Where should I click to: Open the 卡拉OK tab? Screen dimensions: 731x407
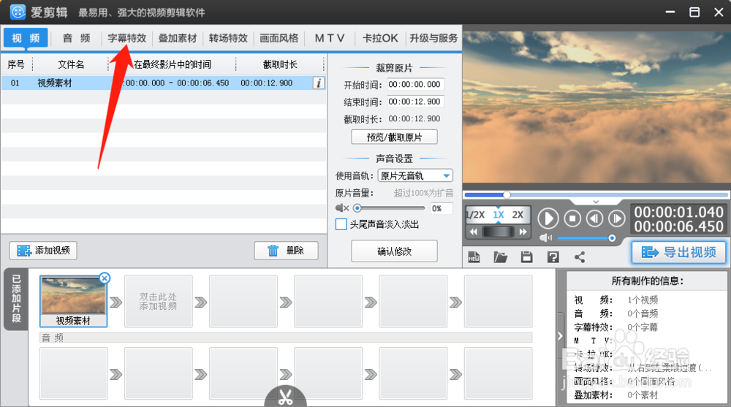pos(380,38)
